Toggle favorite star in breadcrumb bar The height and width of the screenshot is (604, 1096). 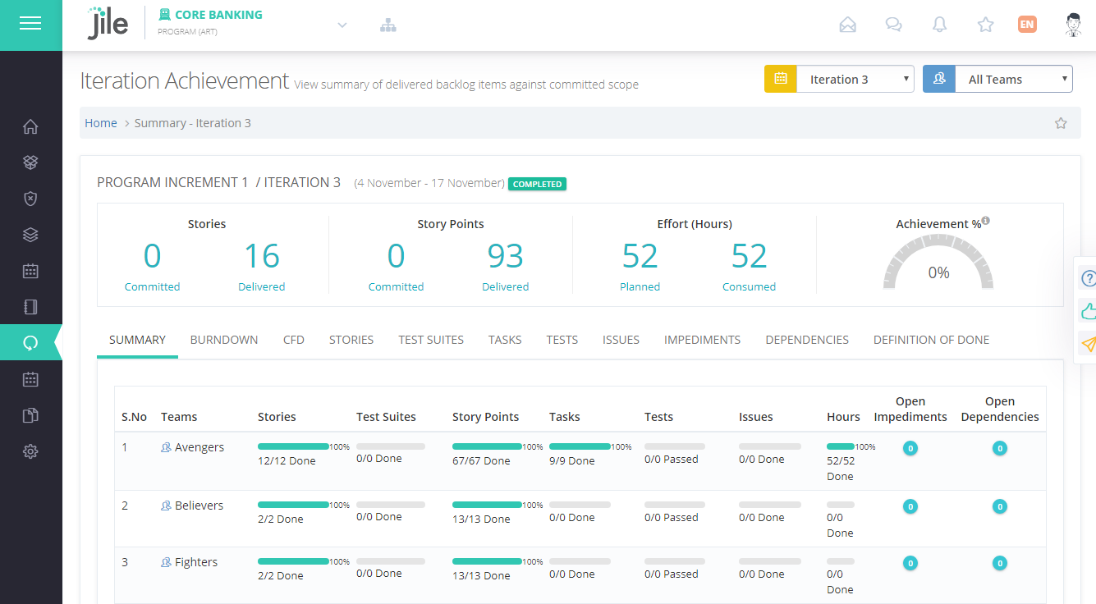point(1061,123)
